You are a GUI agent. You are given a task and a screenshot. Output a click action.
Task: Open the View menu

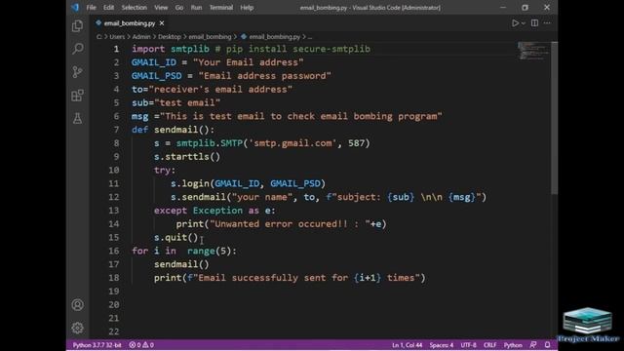161,7
